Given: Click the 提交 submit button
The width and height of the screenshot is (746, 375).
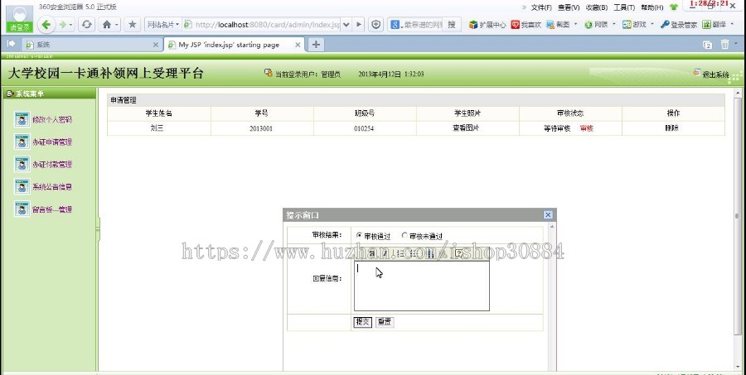Looking at the screenshot, I should pos(362,322).
